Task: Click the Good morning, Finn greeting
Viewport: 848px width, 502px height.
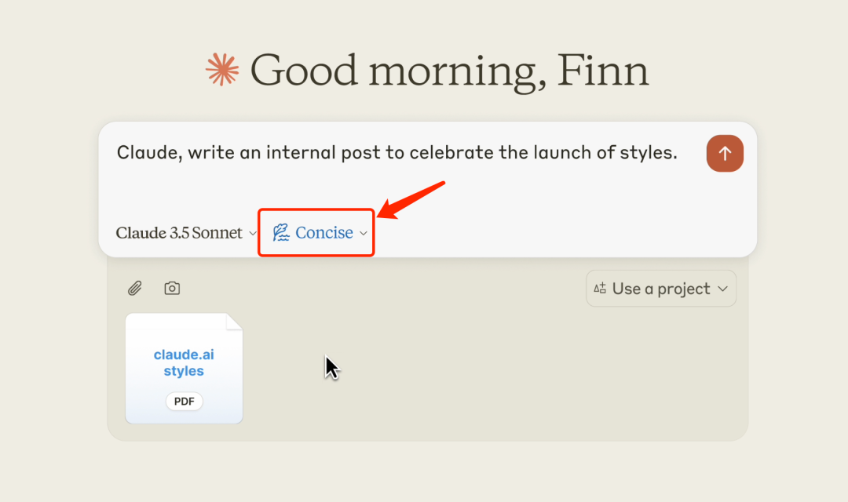Action: click(x=449, y=71)
